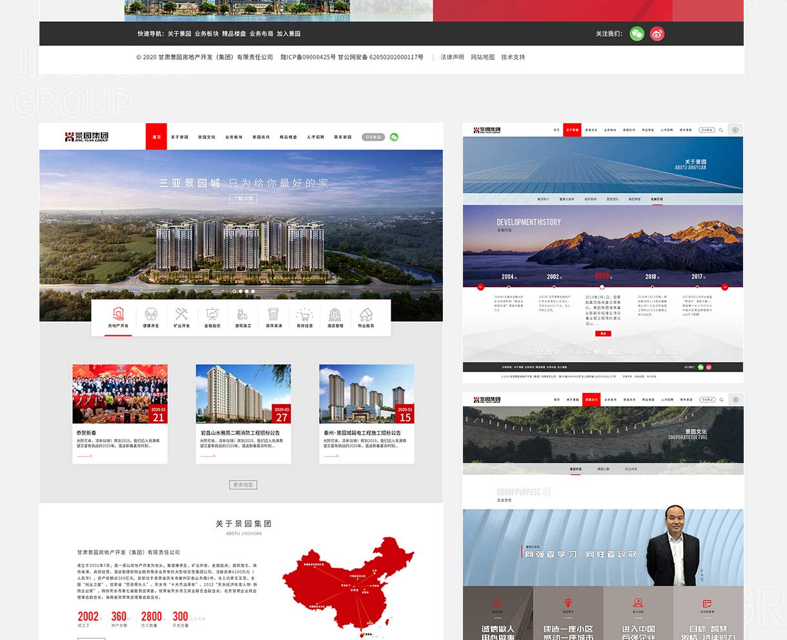Open the round menu icon in the Corporate Culture mockup

pos(735,399)
